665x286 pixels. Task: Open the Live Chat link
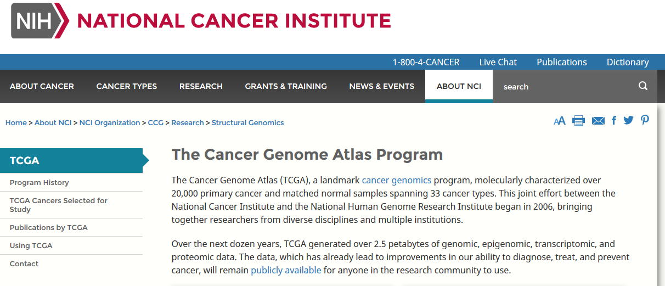pyautogui.click(x=498, y=62)
